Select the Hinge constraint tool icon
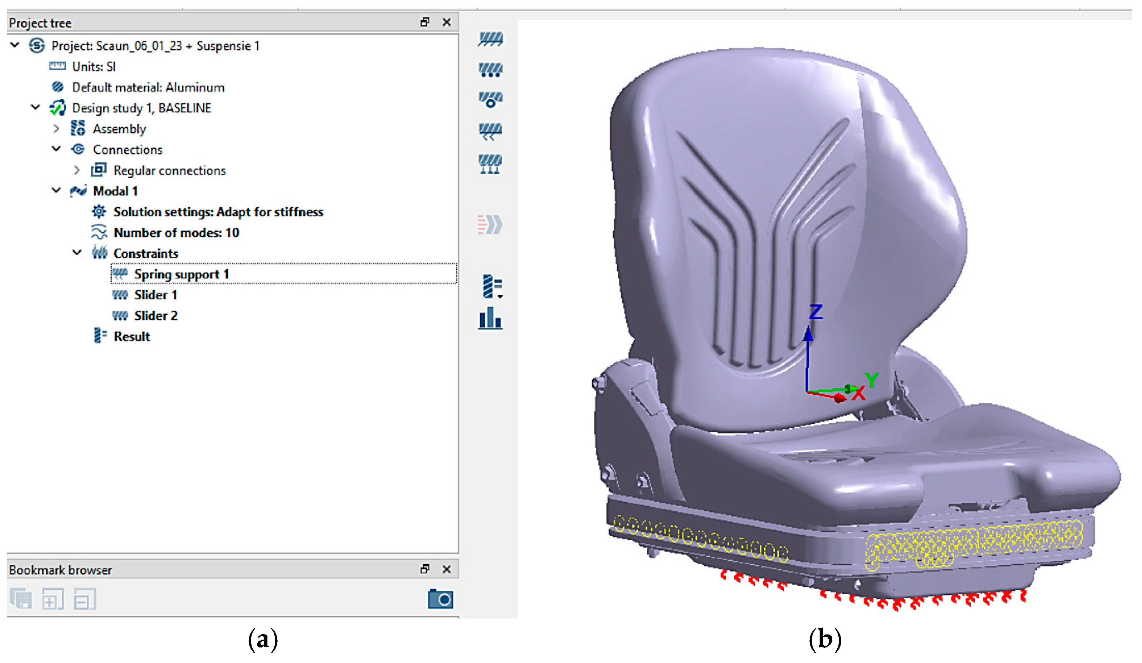Viewport: 1142px width, 663px height. coord(490,100)
